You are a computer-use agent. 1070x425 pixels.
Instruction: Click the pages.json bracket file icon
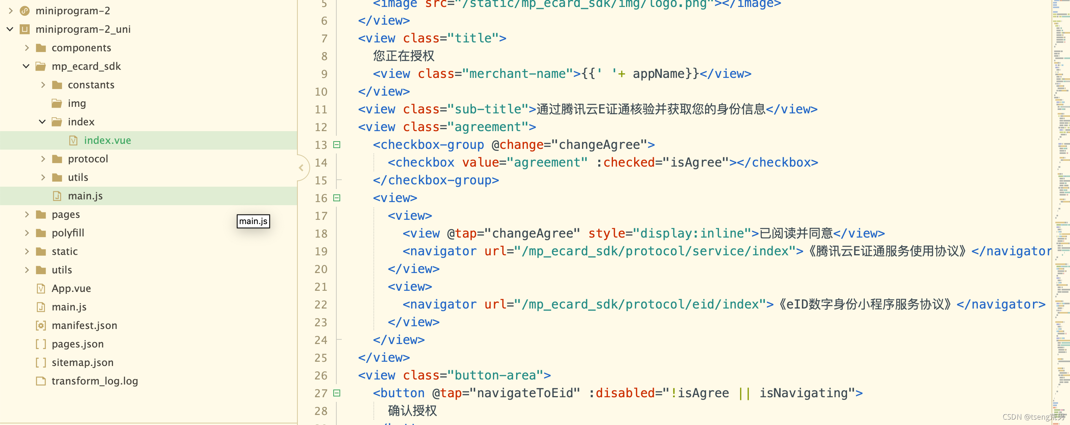[41, 344]
